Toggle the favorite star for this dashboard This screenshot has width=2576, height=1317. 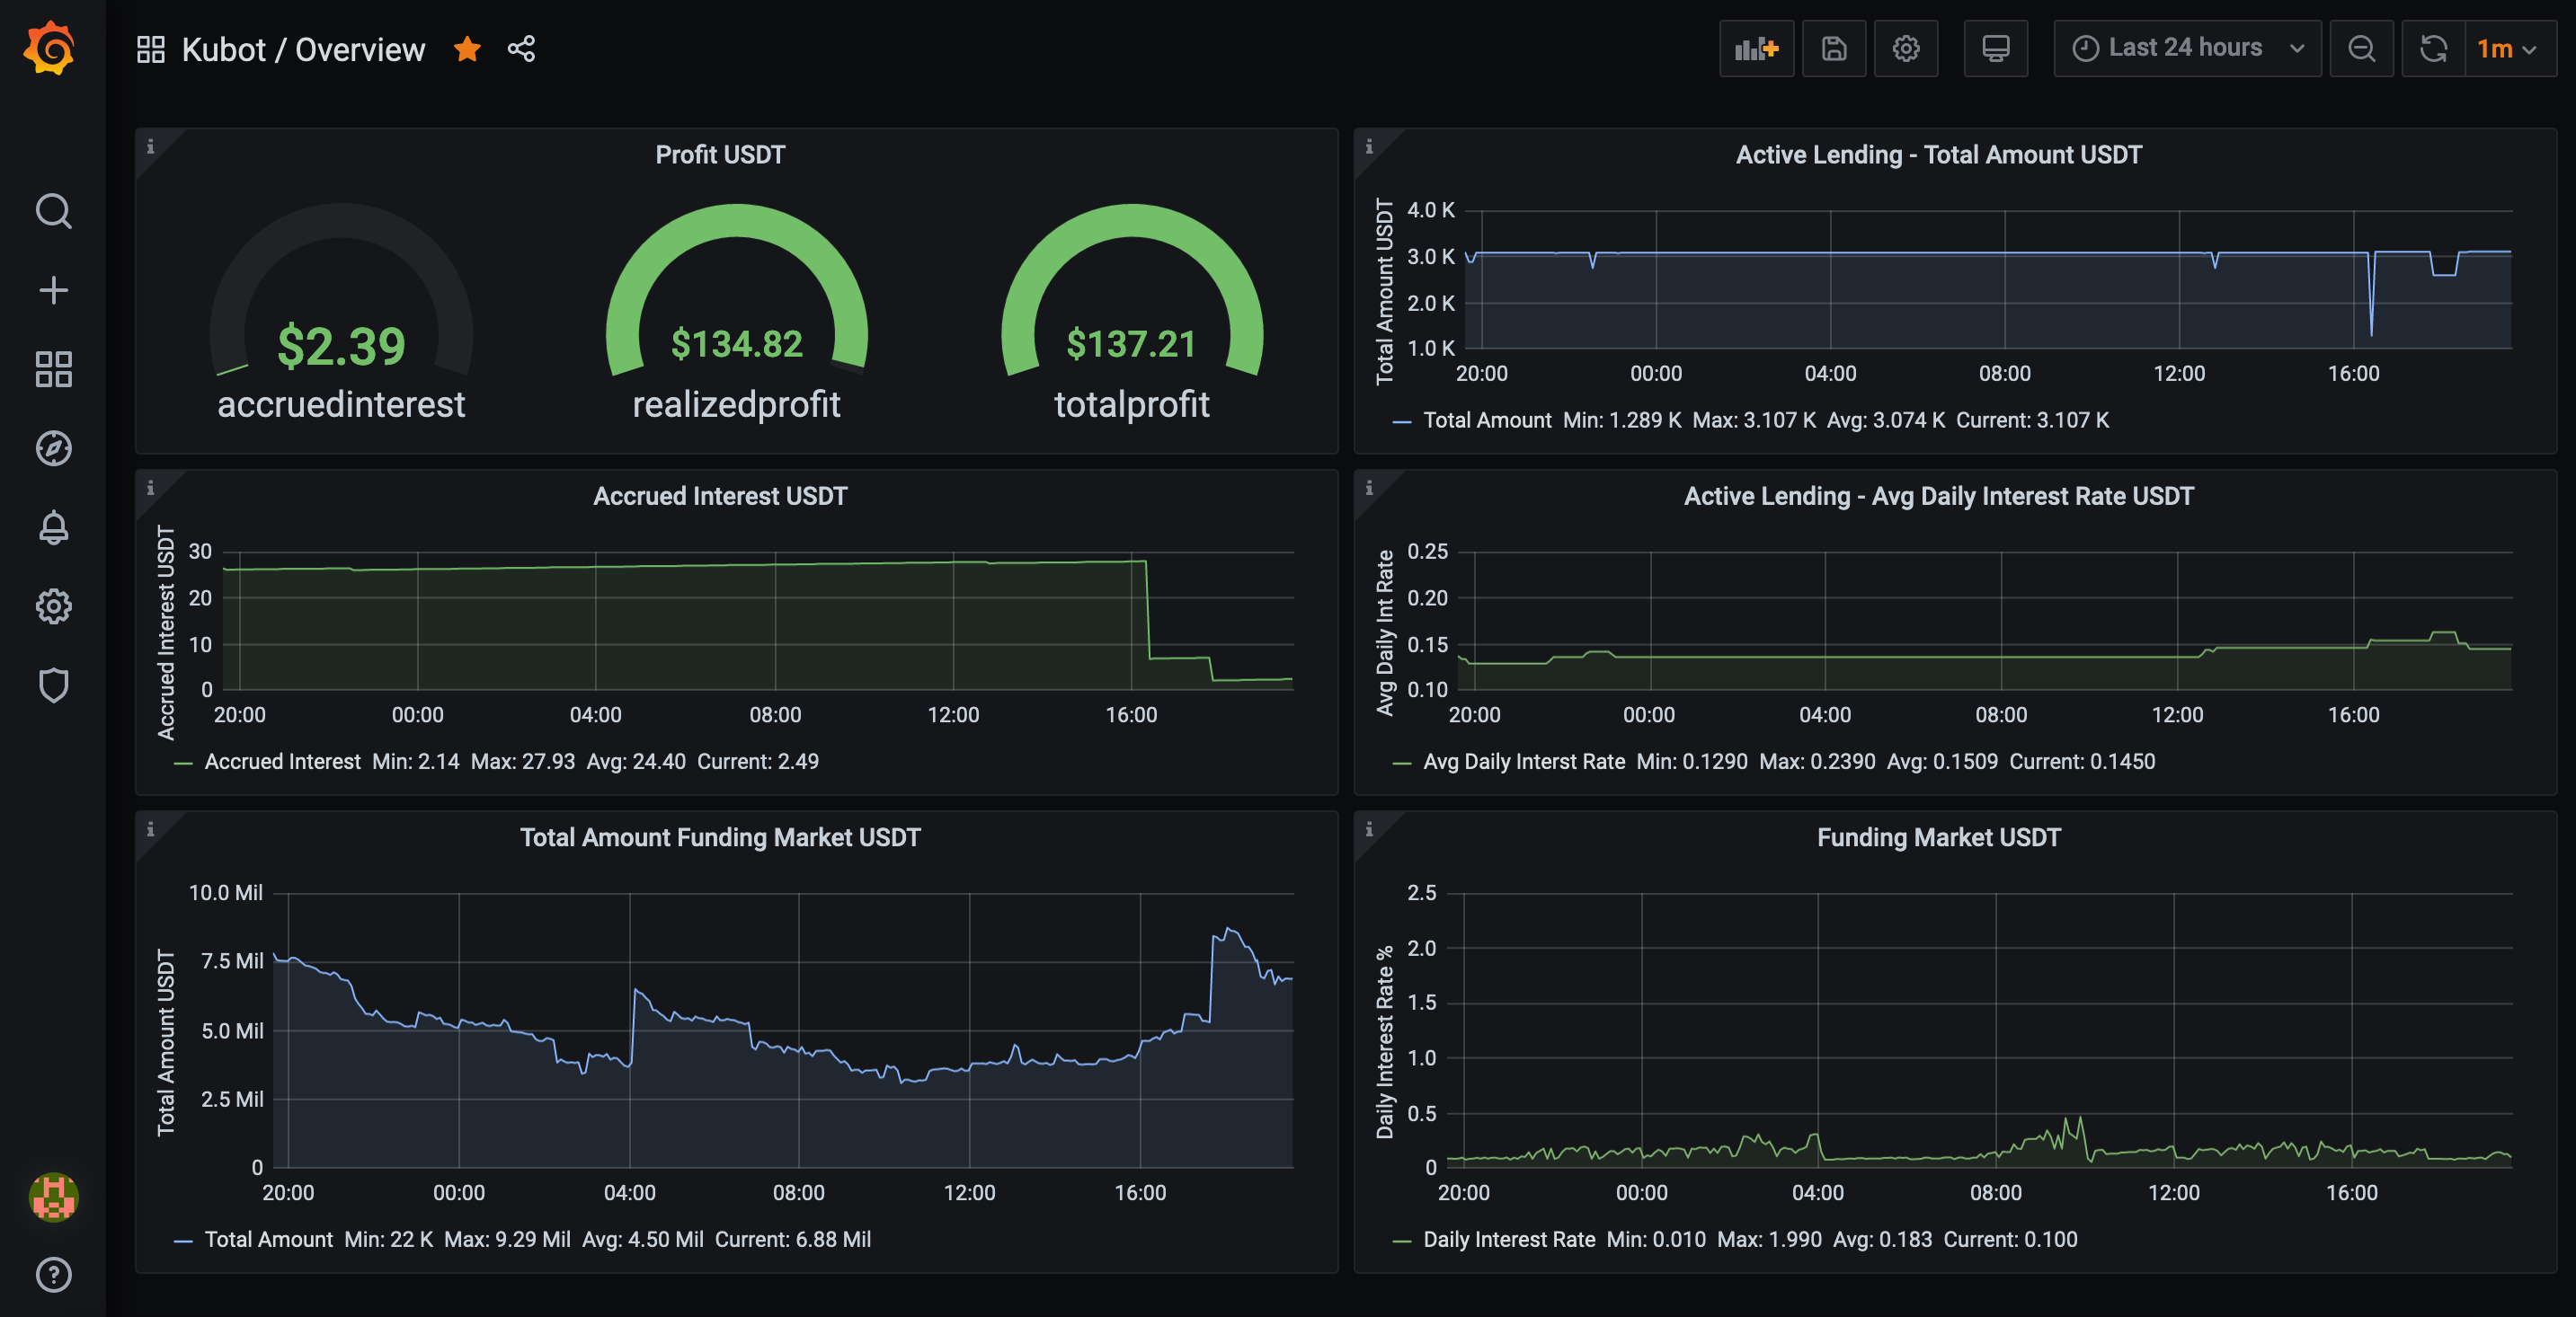click(x=467, y=48)
